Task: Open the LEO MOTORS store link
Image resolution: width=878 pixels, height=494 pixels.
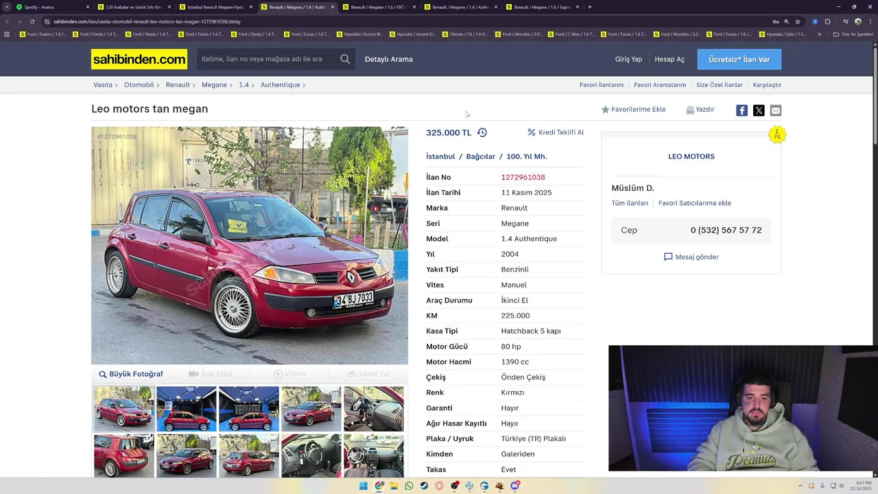Action: tap(691, 156)
